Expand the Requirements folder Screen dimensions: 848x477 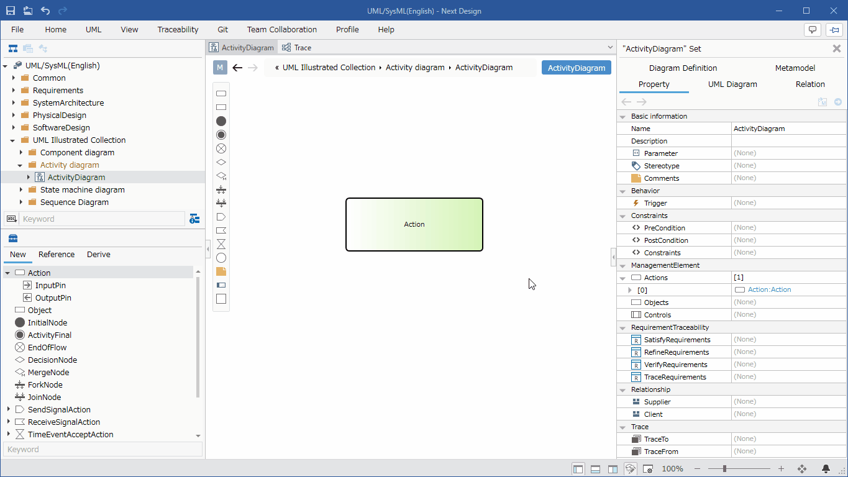tap(14, 90)
